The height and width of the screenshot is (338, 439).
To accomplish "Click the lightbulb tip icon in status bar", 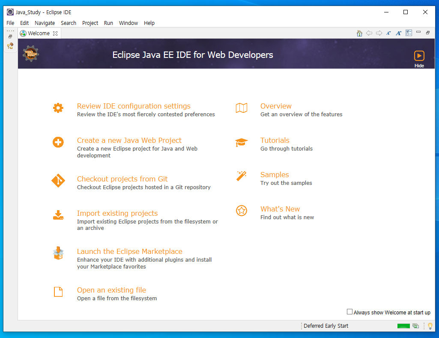I will coord(430,326).
